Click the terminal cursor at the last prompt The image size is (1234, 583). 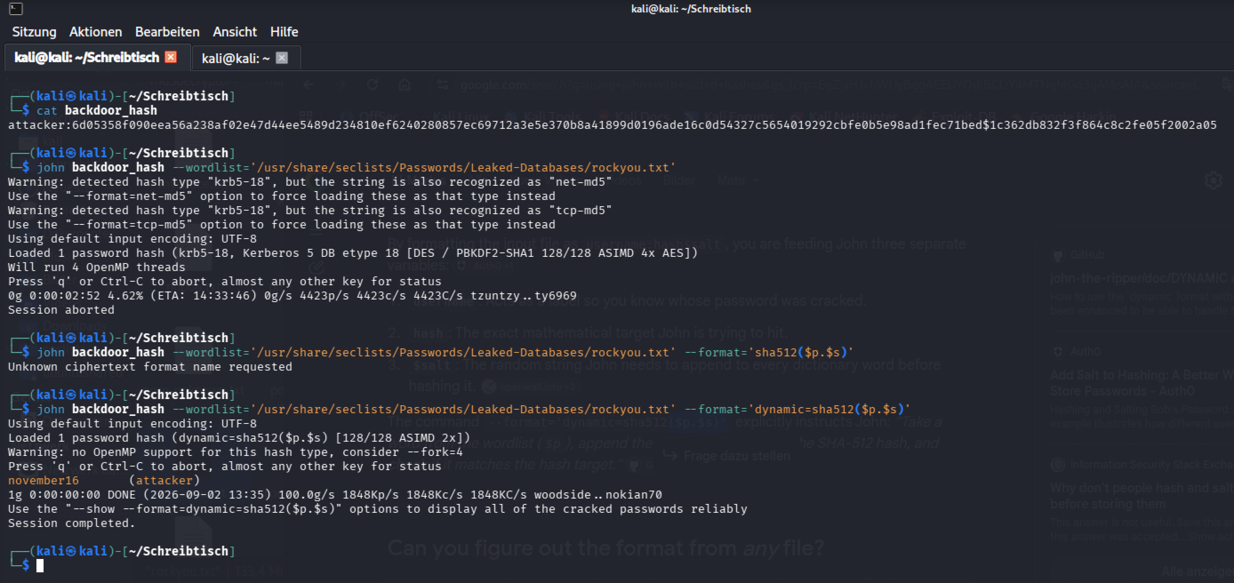coord(40,566)
